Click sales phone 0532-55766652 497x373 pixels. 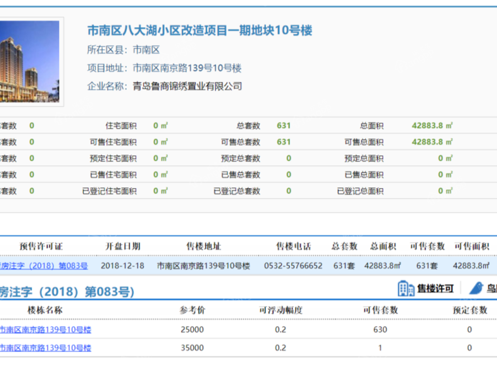pyautogui.click(x=293, y=266)
